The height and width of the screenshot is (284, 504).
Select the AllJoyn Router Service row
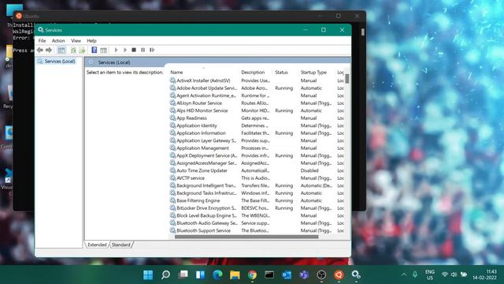pyautogui.click(x=258, y=103)
